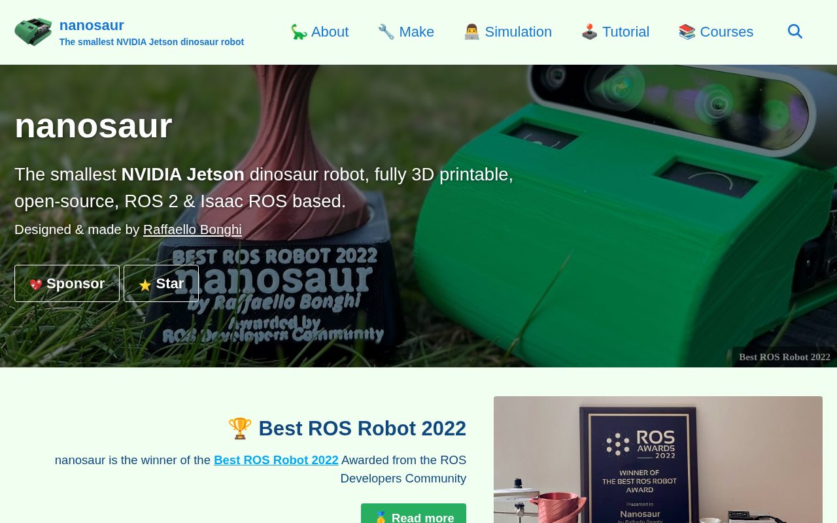This screenshot has width=837, height=523.
Task: Go to the Tutorial menu item
Action: point(615,32)
